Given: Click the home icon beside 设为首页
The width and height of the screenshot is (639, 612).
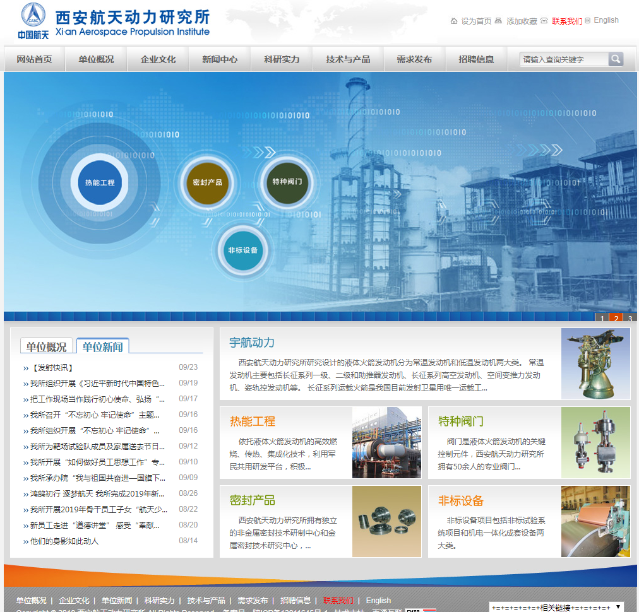Looking at the screenshot, I should click(455, 20).
